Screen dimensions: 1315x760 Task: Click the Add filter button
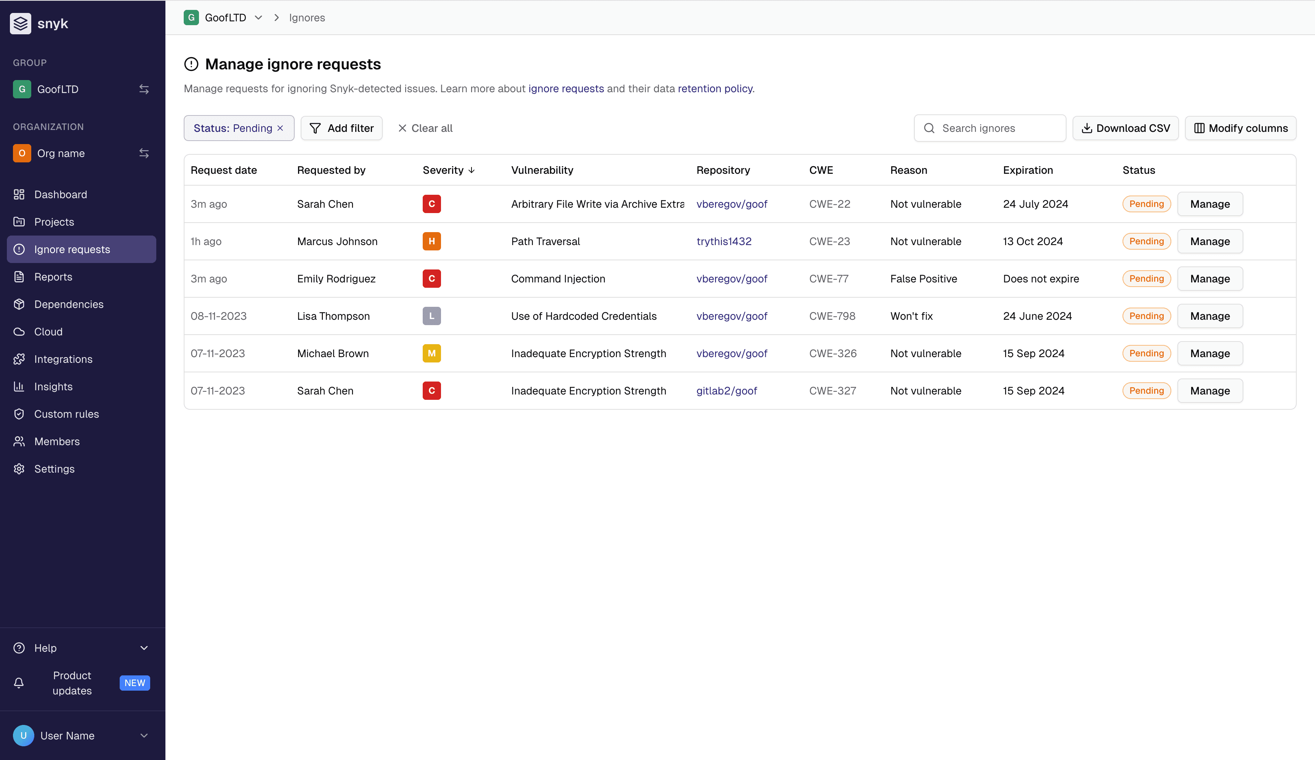[342, 128]
